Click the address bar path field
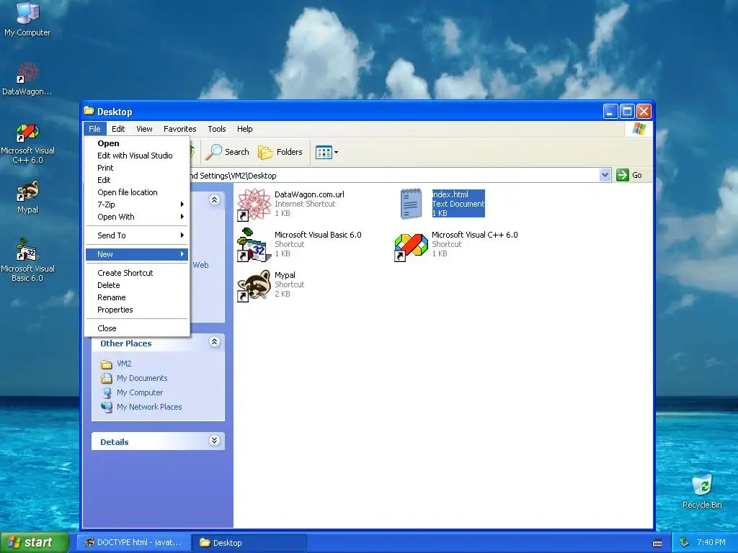The height and width of the screenshot is (553, 738). click(x=393, y=176)
